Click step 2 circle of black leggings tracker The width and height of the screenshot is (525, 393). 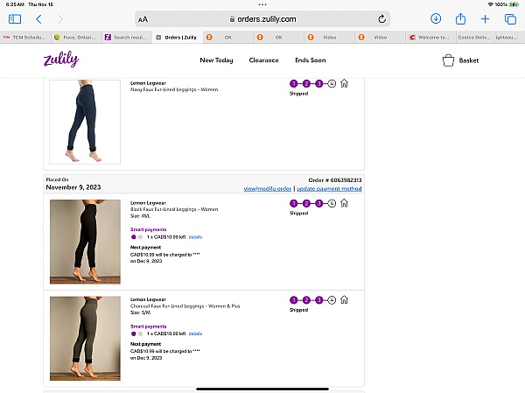coord(306,203)
